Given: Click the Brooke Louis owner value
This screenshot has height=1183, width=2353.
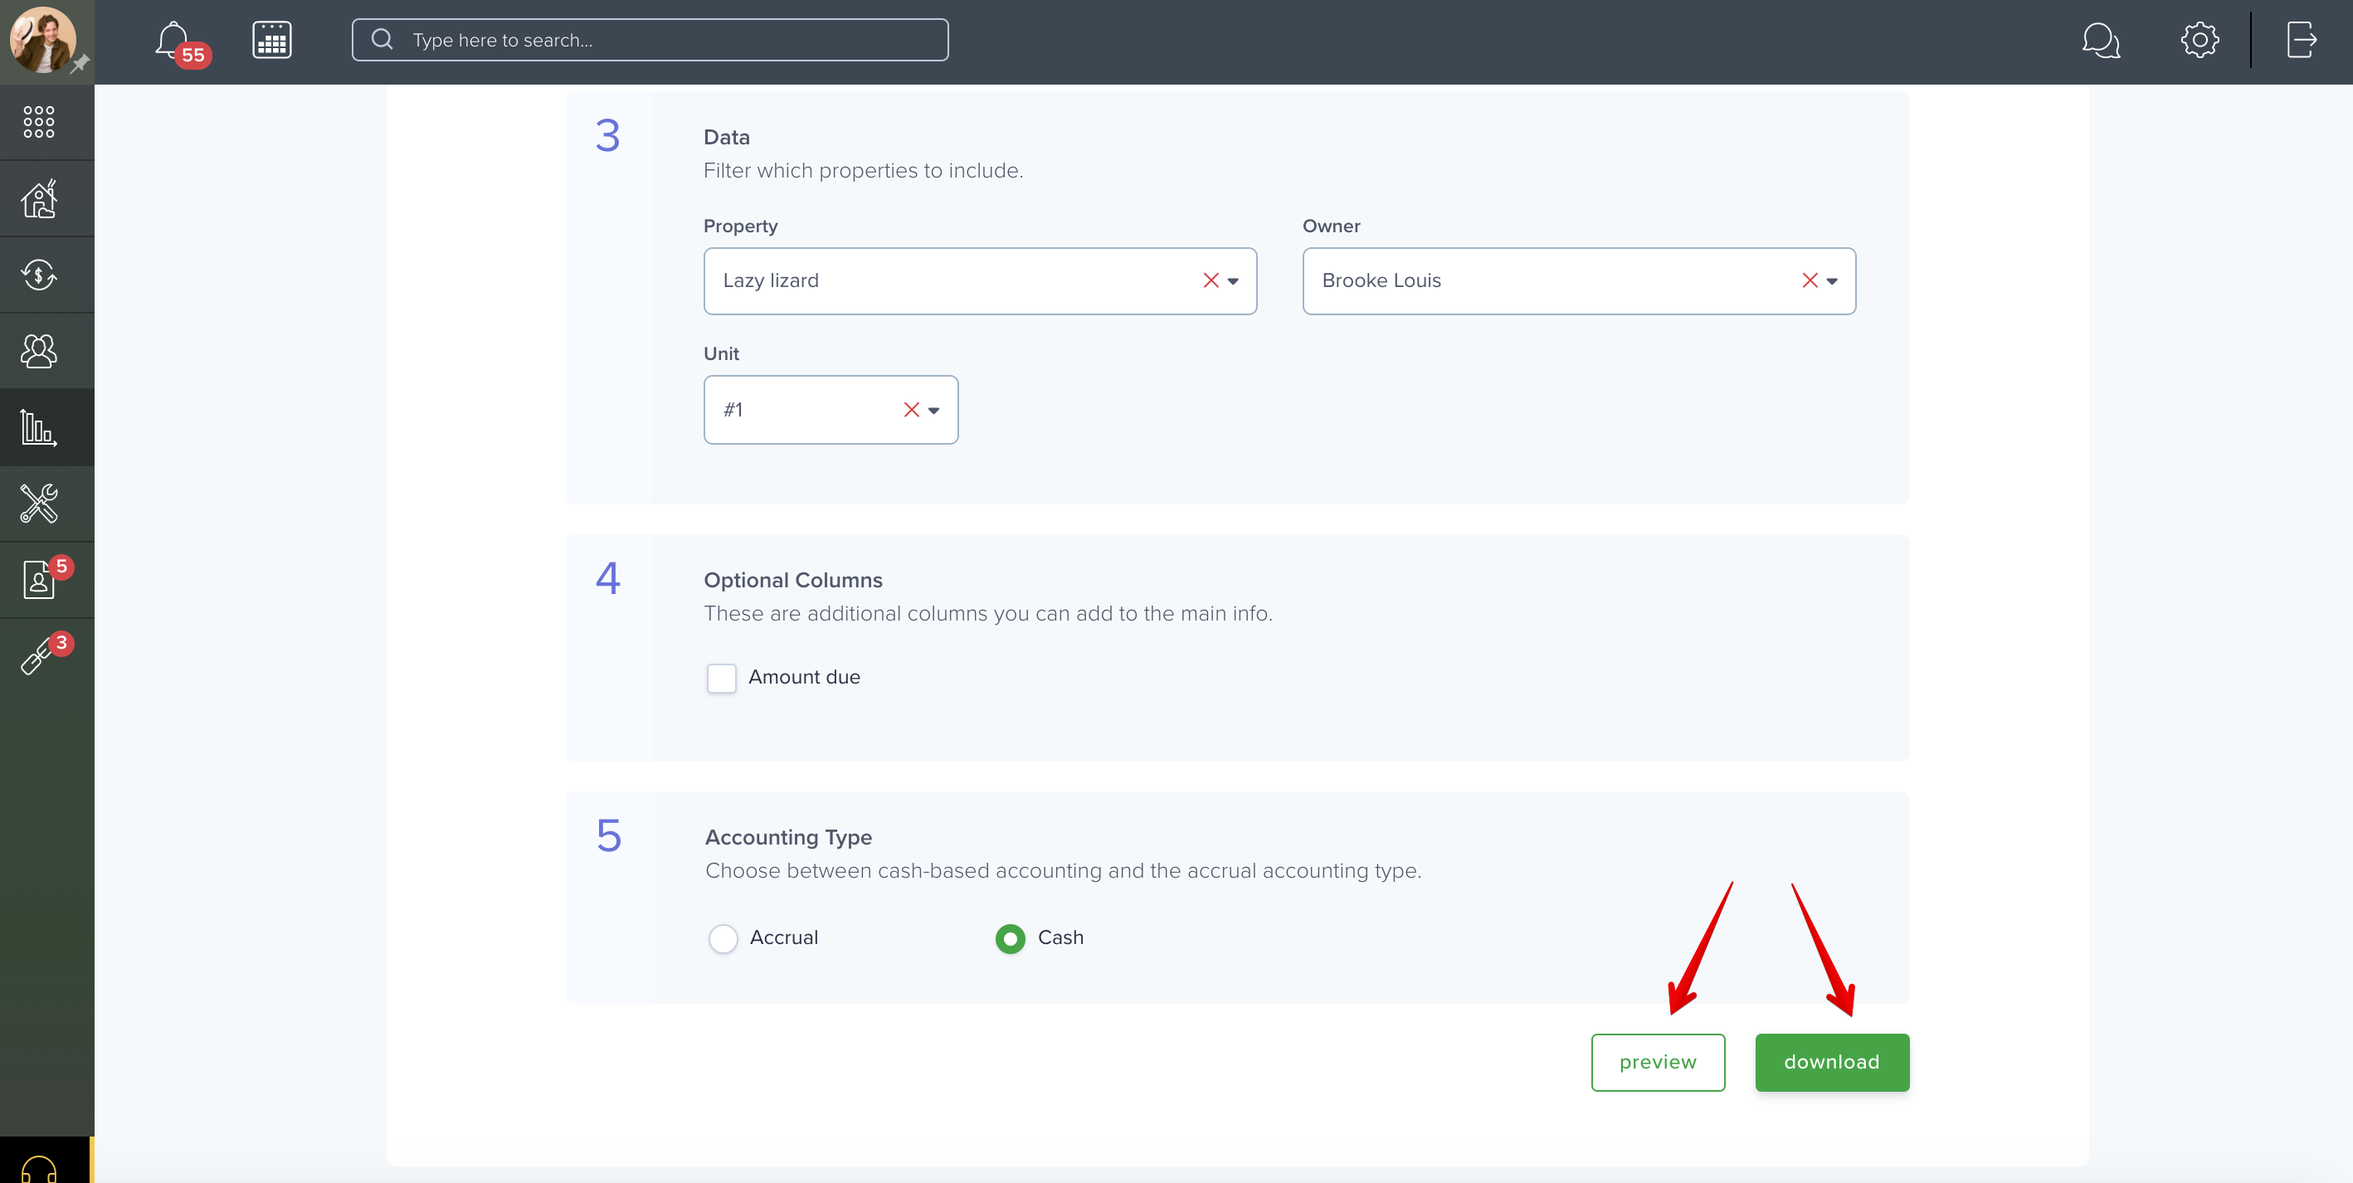Looking at the screenshot, I should [1381, 280].
